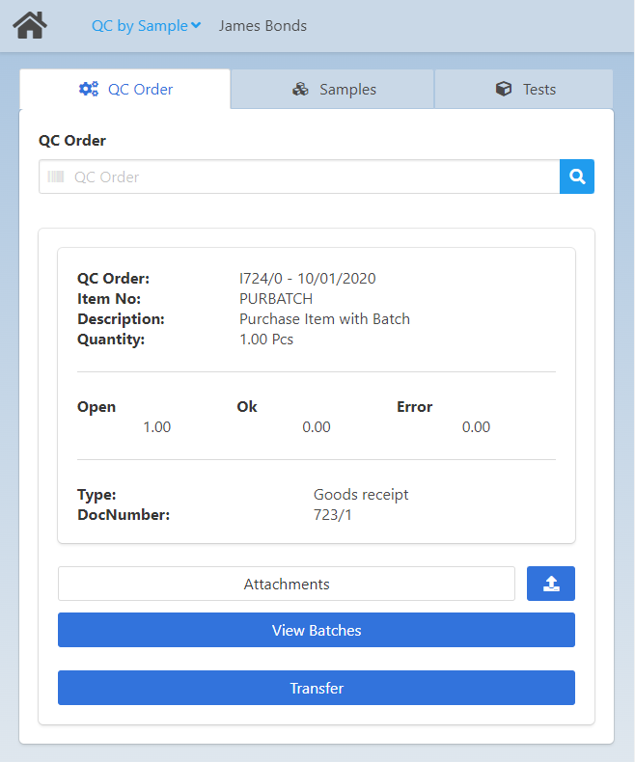Image resolution: width=635 pixels, height=762 pixels.
Task: Select the QC Order value I724/0 - 10/01/2020
Action: (307, 279)
